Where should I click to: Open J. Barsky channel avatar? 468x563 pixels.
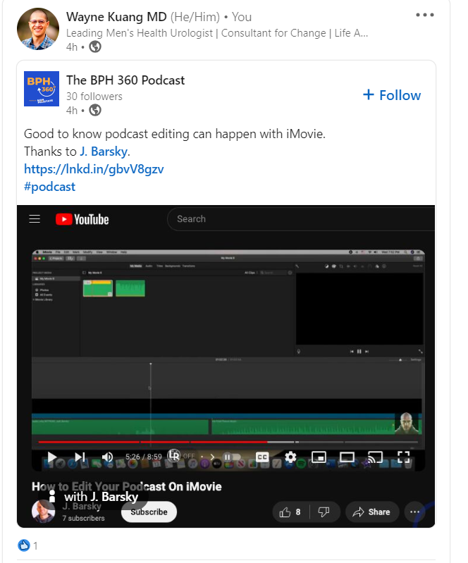pyautogui.click(x=43, y=512)
